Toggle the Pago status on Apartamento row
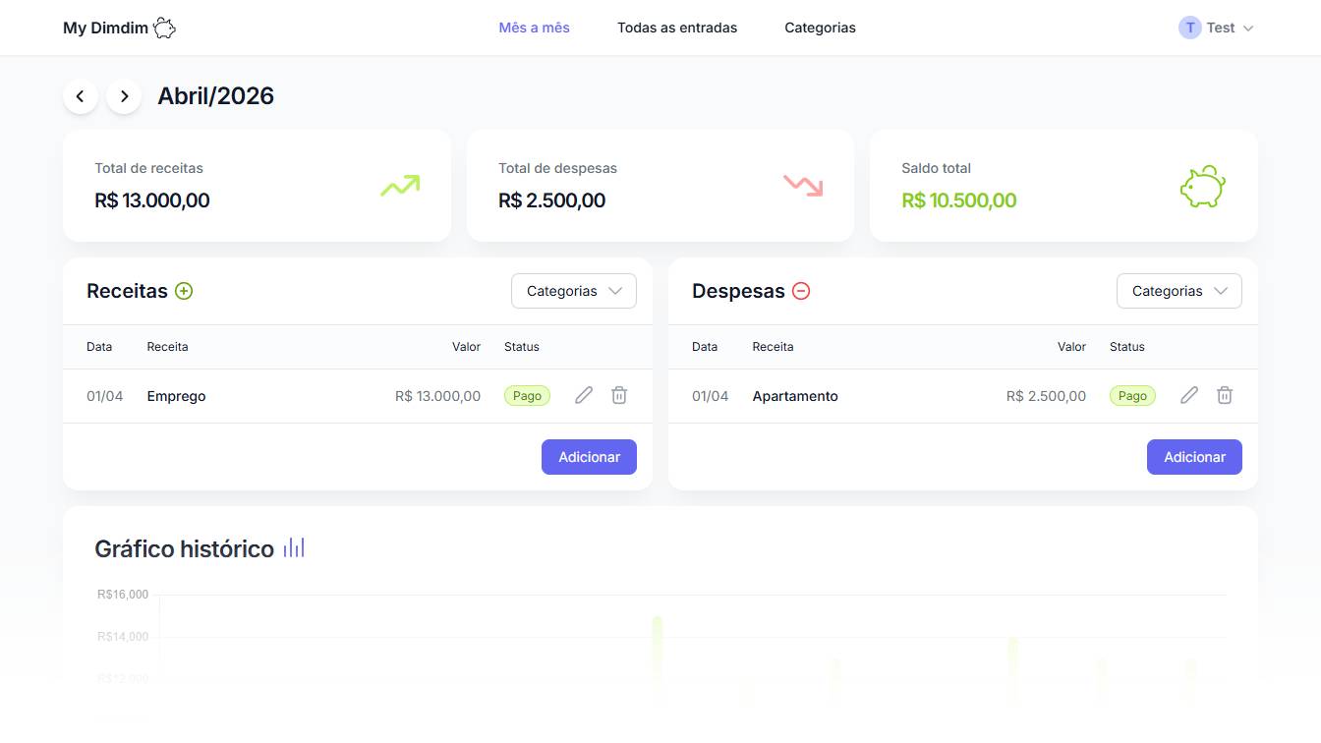The image size is (1321, 743). click(1132, 396)
